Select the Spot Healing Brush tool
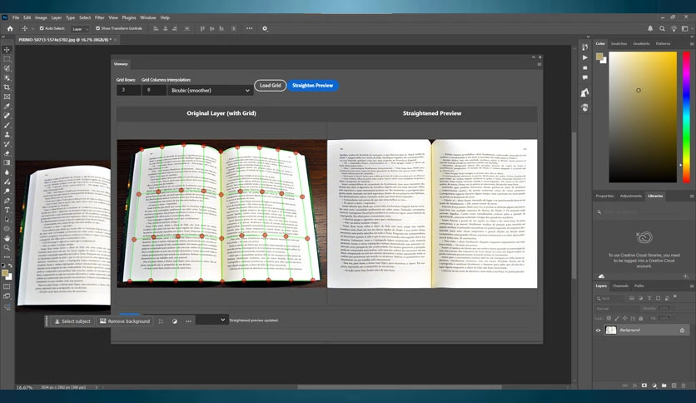The width and height of the screenshot is (696, 403). pos(7,116)
